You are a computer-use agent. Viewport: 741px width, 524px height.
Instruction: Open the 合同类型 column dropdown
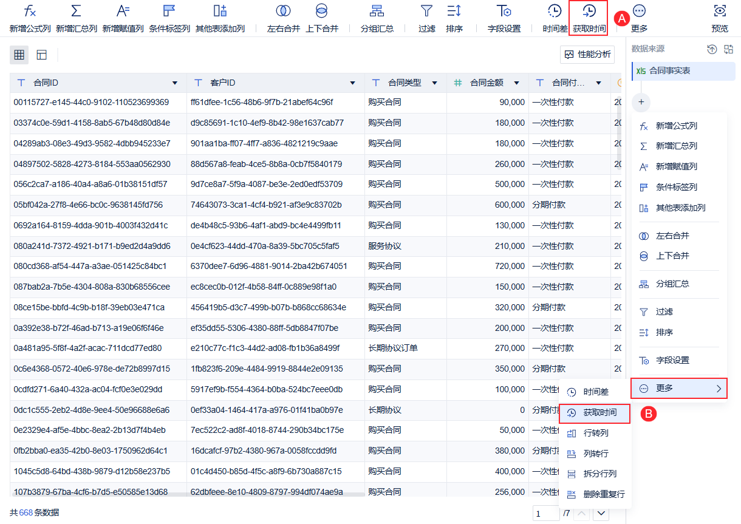click(x=435, y=83)
